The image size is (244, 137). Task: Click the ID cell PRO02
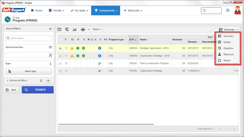pyautogui.click(x=133, y=71)
